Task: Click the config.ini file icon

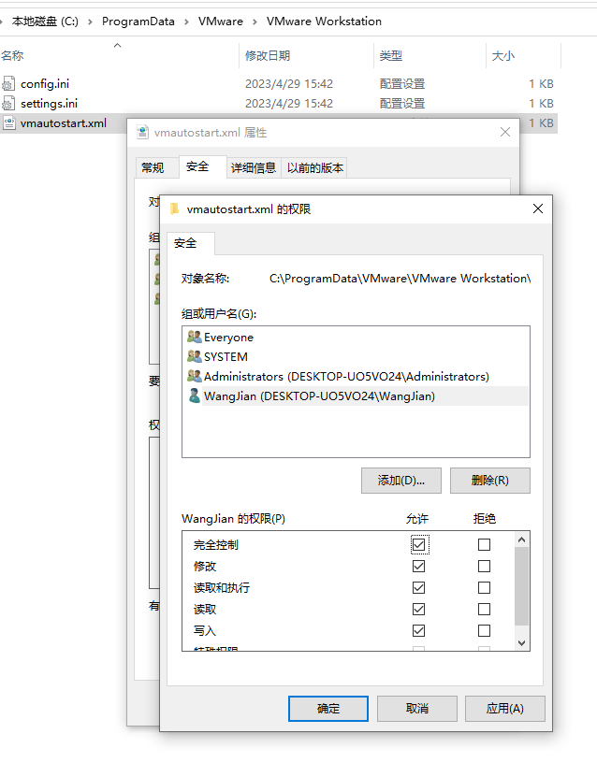Action: [9, 84]
